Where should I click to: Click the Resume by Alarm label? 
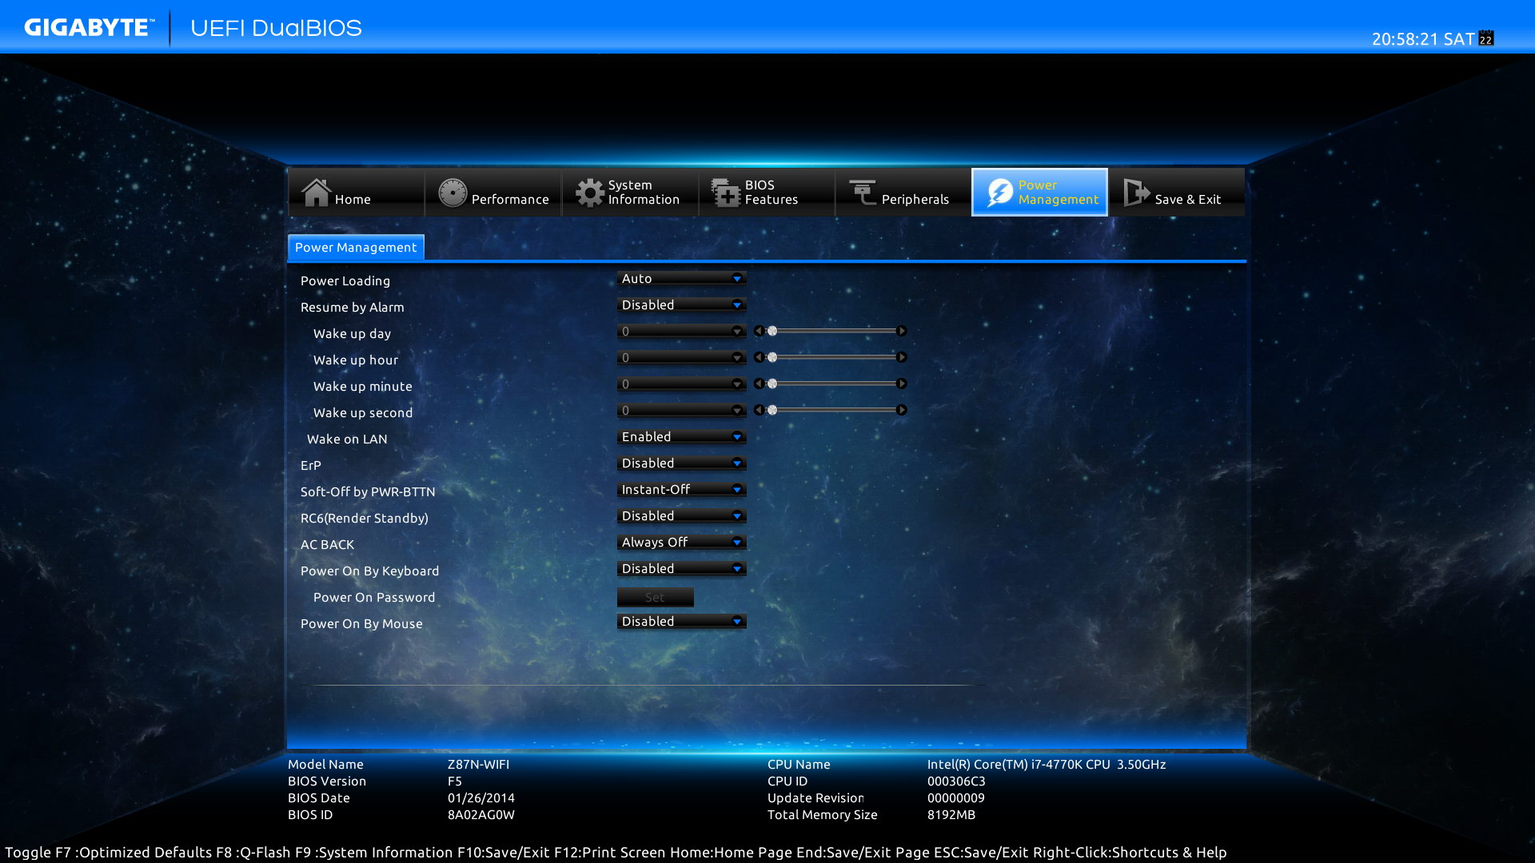coord(352,308)
